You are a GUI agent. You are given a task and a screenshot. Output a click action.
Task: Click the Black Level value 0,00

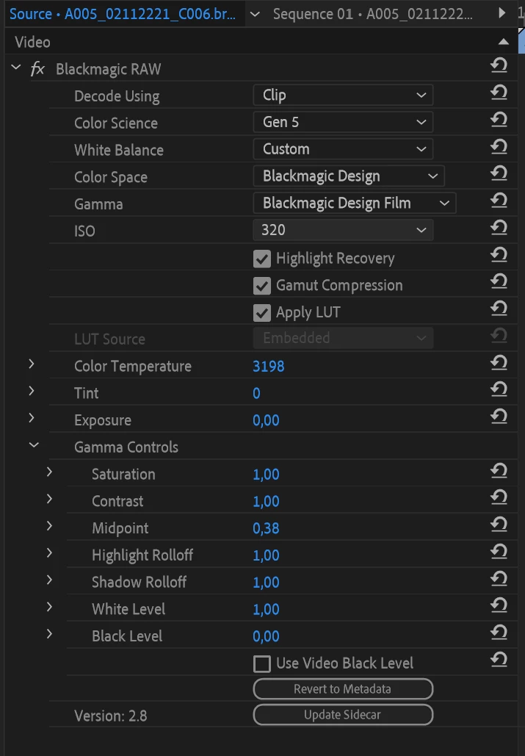tap(266, 636)
